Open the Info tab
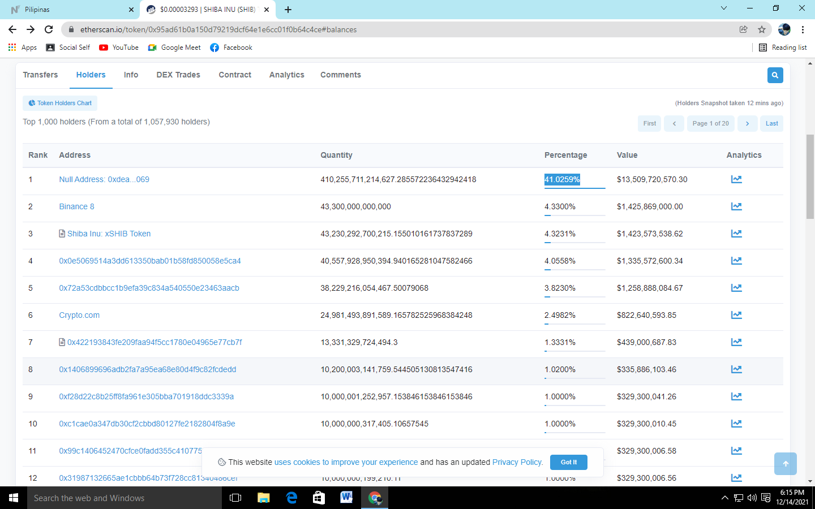This screenshot has height=509, width=815. click(131, 75)
